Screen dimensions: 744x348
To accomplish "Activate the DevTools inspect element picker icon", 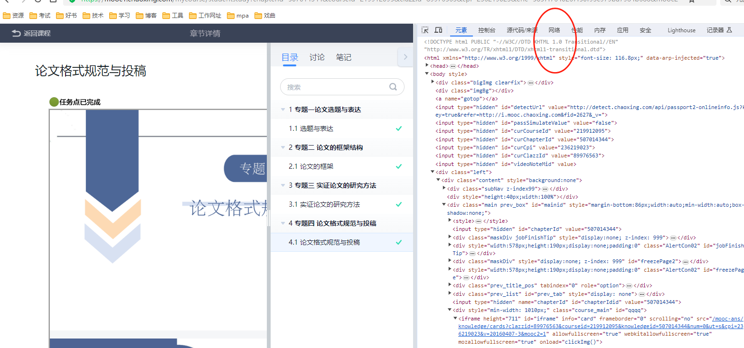I will pos(425,30).
